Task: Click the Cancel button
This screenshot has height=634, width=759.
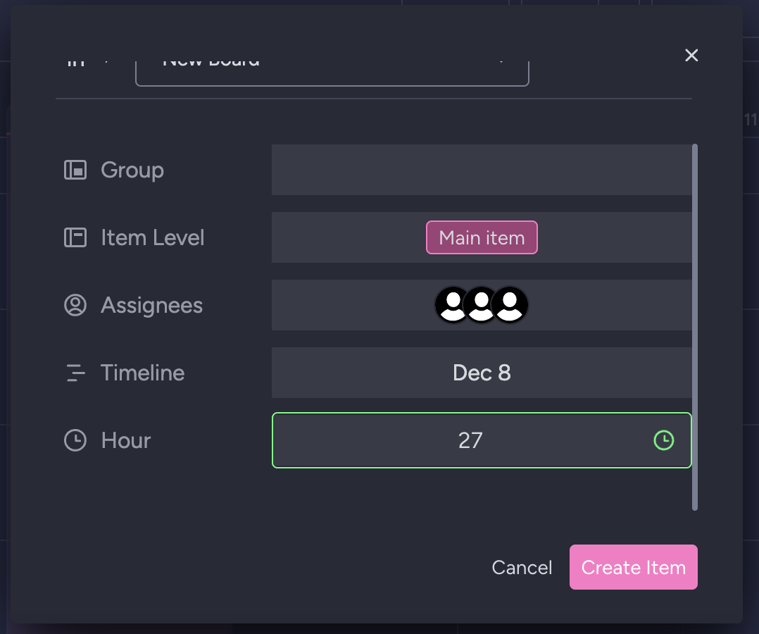Action: 522,568
